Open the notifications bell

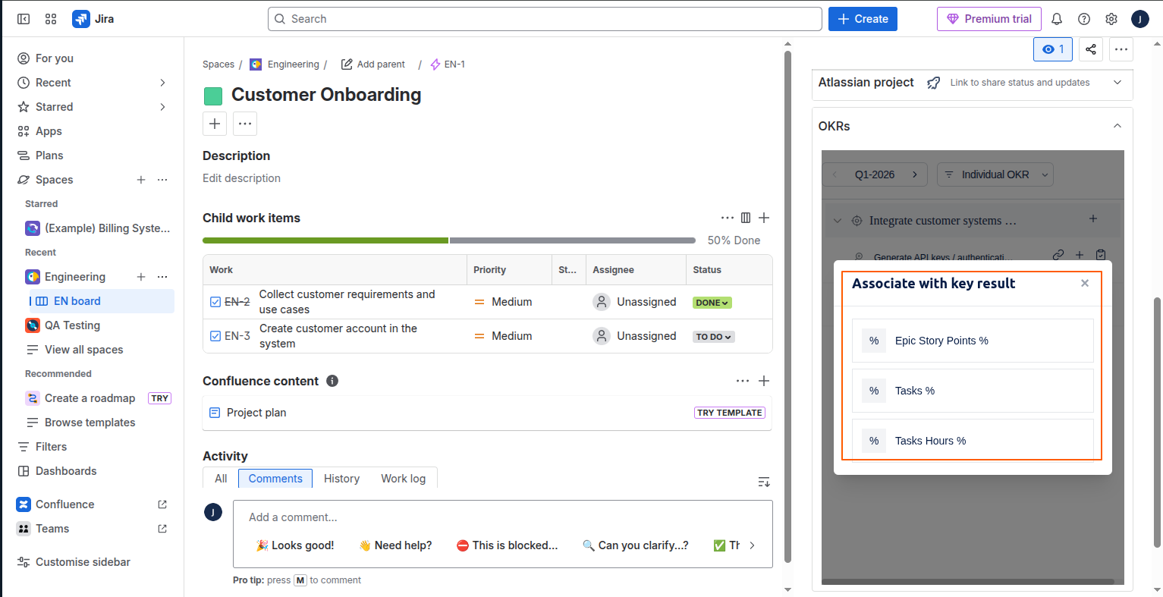[1057, 19]
